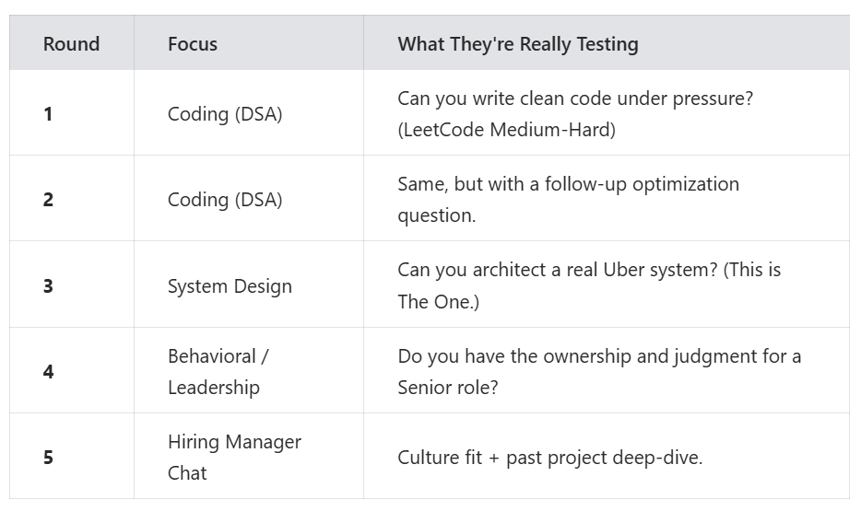Select round number 4 cell

pos(48,372)
